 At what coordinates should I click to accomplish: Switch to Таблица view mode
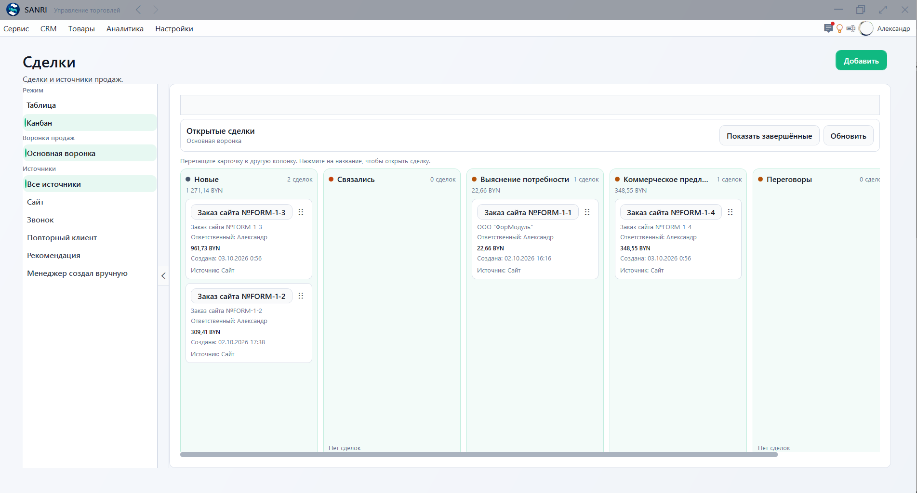pos(90,105)
